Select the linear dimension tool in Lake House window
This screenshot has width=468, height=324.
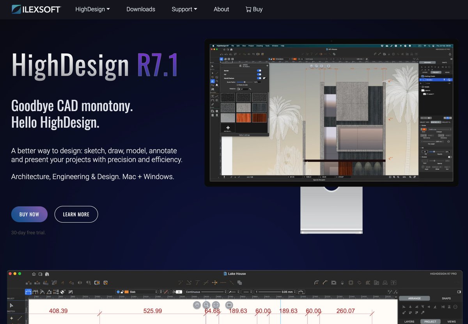pos(28,292)
